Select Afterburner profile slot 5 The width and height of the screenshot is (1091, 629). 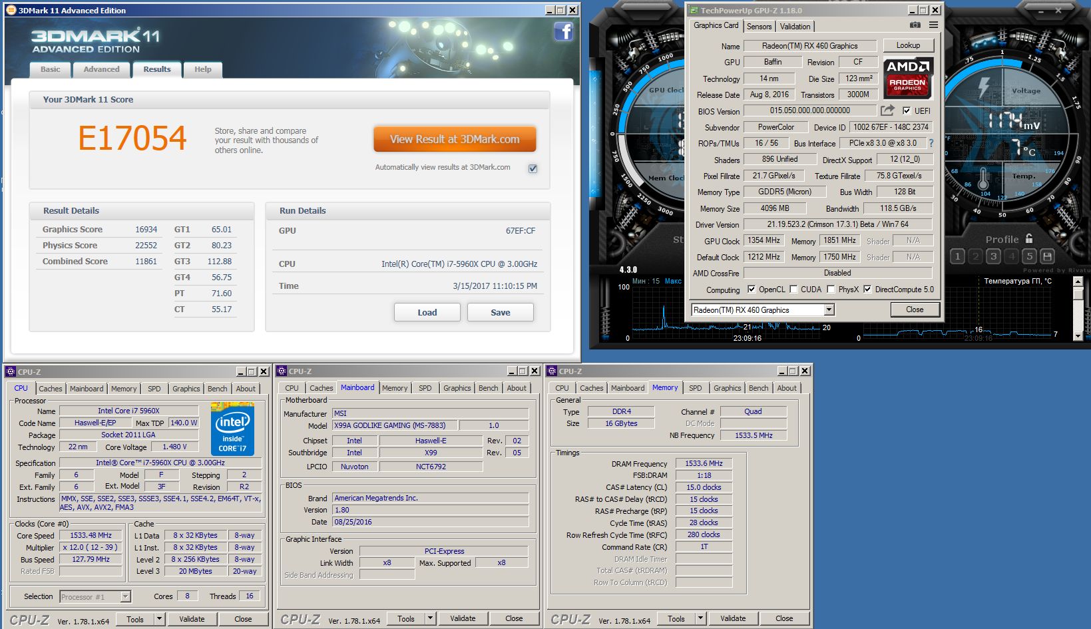(x=1029, y=256)
